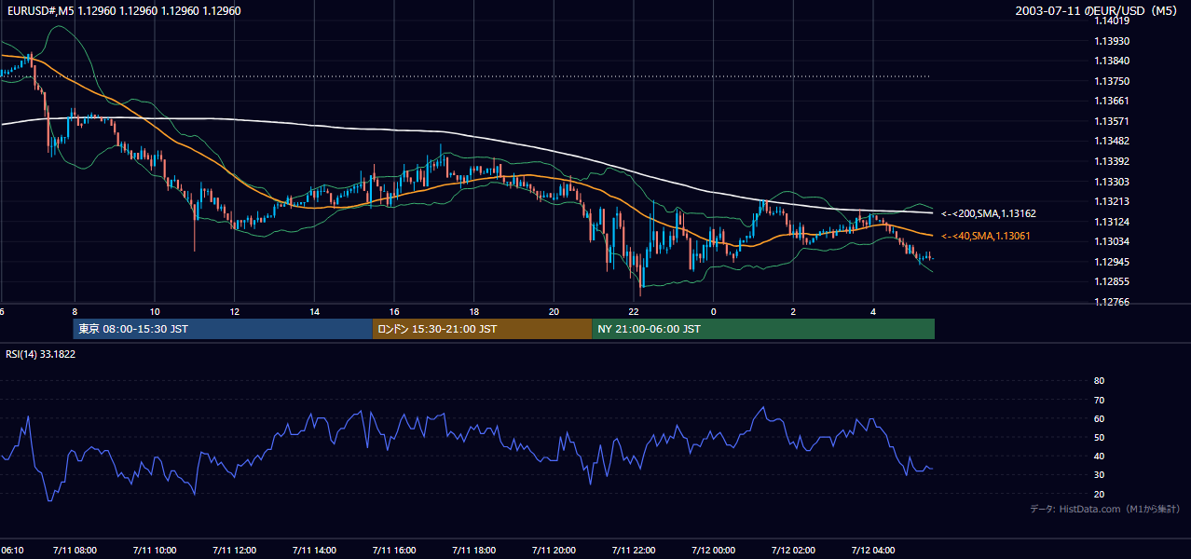This screenshot has width=1191, height=559.
Task: Click price level 1.13750 on the price axis
Action: tap(1111, 81)
